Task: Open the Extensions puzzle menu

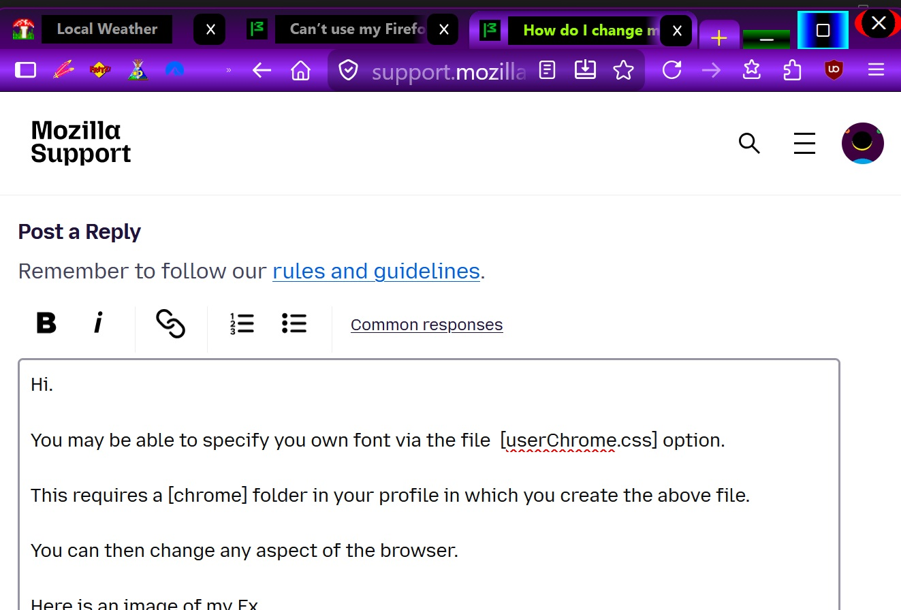Action: (x=792, y=69)
